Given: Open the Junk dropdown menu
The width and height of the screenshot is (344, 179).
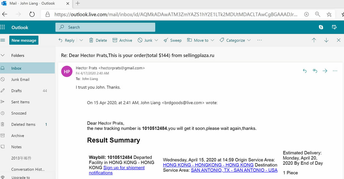Looking at the screenshot, I should tap(156, 40).
